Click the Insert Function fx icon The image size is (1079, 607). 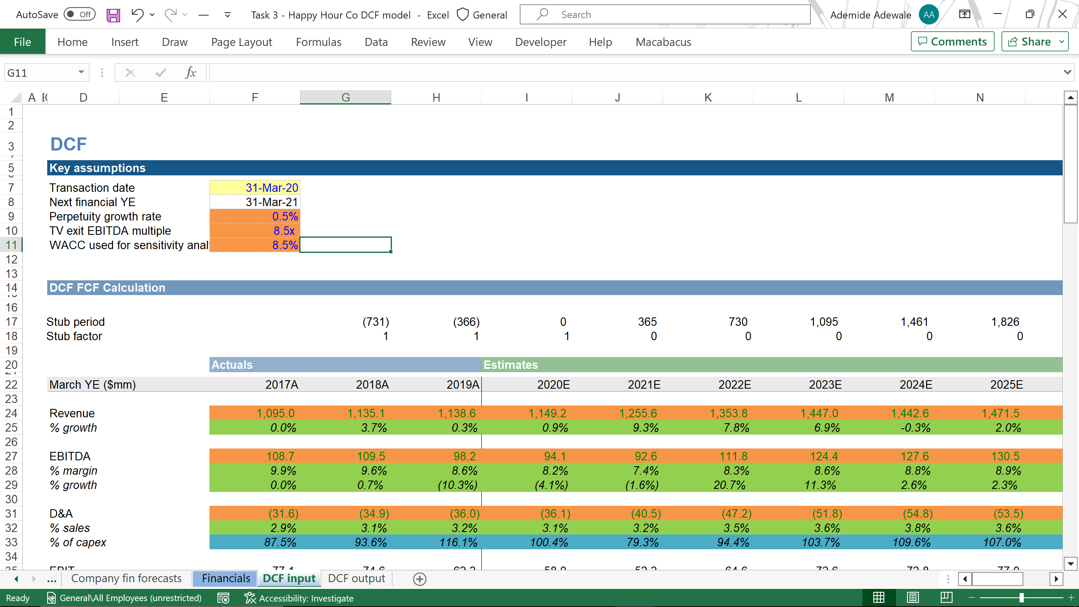point(191,73)
